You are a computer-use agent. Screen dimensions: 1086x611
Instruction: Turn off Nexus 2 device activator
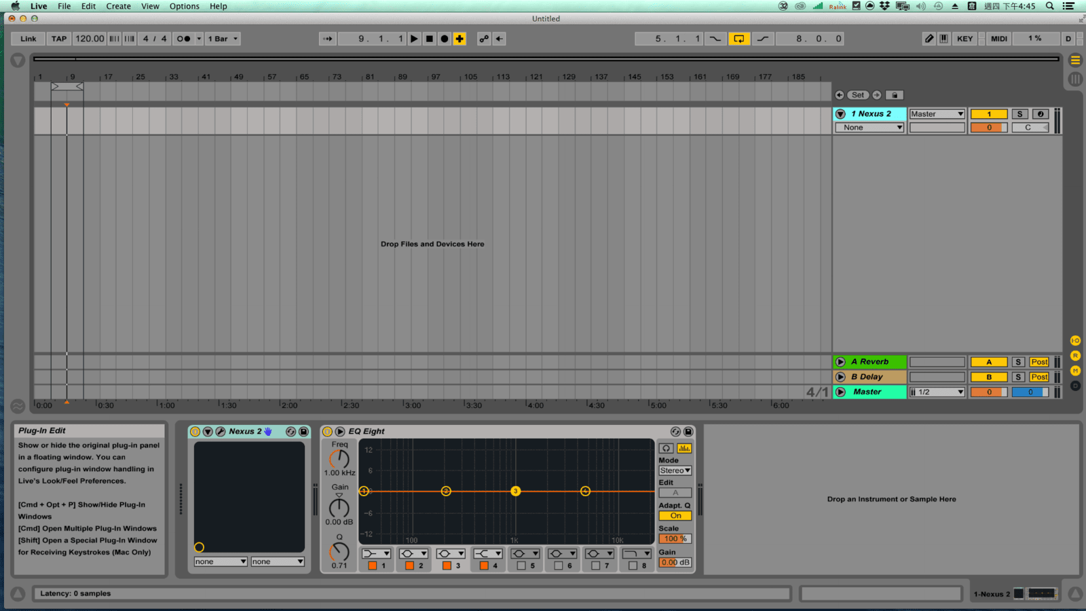click(x=195, y=432)
